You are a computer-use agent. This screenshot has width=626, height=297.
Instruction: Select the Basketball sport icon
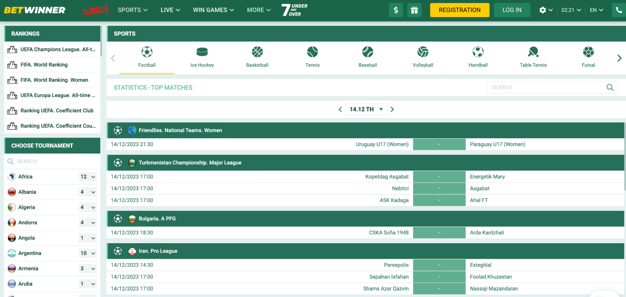257,52
